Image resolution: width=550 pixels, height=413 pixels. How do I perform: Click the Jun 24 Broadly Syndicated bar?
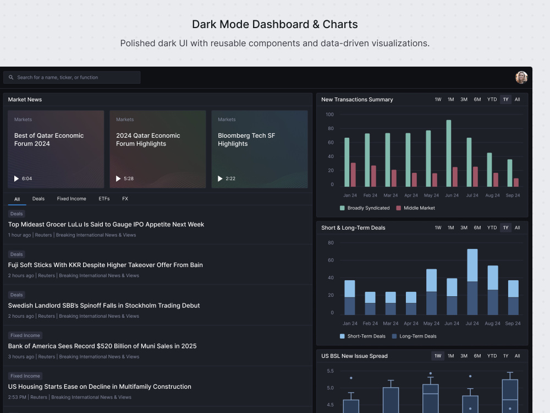[x=449, y=153]
